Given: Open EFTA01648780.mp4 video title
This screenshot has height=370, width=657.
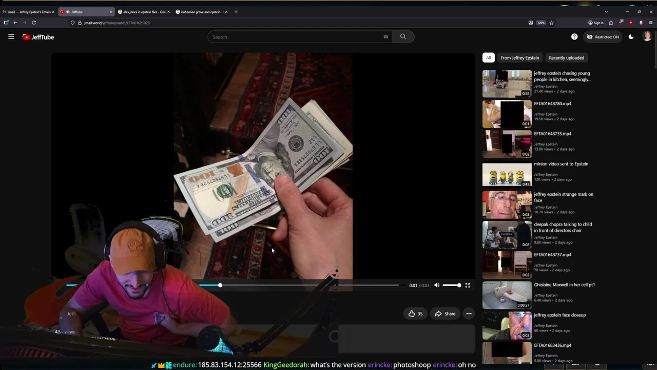Looking at the screenshot, I should (x=552, y=104).
